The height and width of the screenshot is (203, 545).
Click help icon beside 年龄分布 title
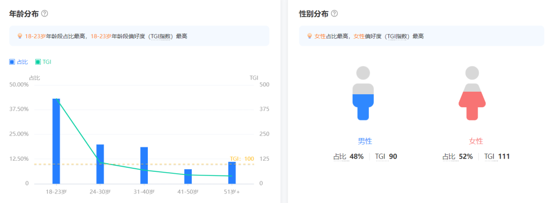pos(44,14)
